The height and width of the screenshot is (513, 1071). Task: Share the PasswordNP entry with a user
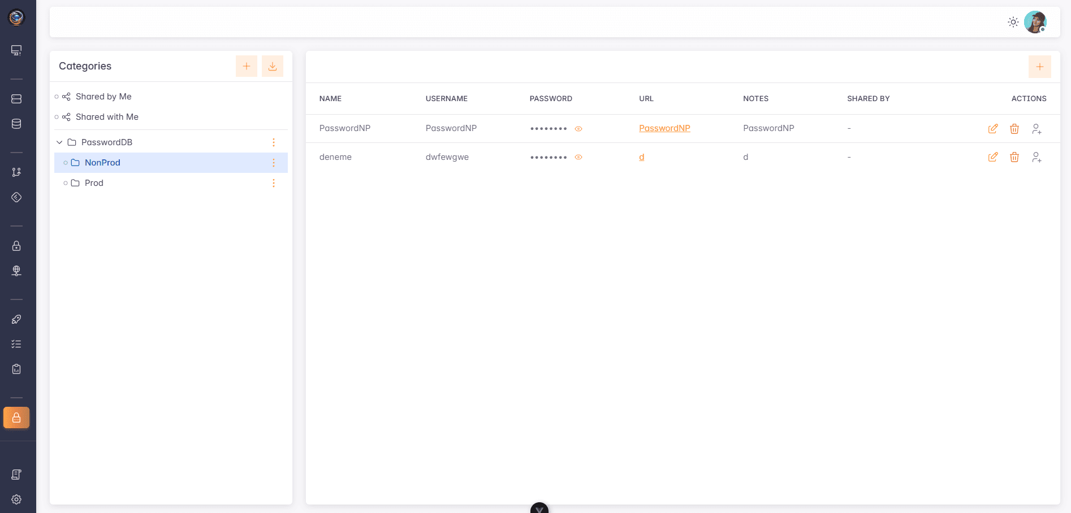(x=1037, y=129)
